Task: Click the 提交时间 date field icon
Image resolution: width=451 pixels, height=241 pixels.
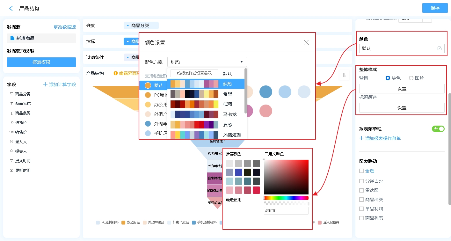Action: (x=11, y=161)
